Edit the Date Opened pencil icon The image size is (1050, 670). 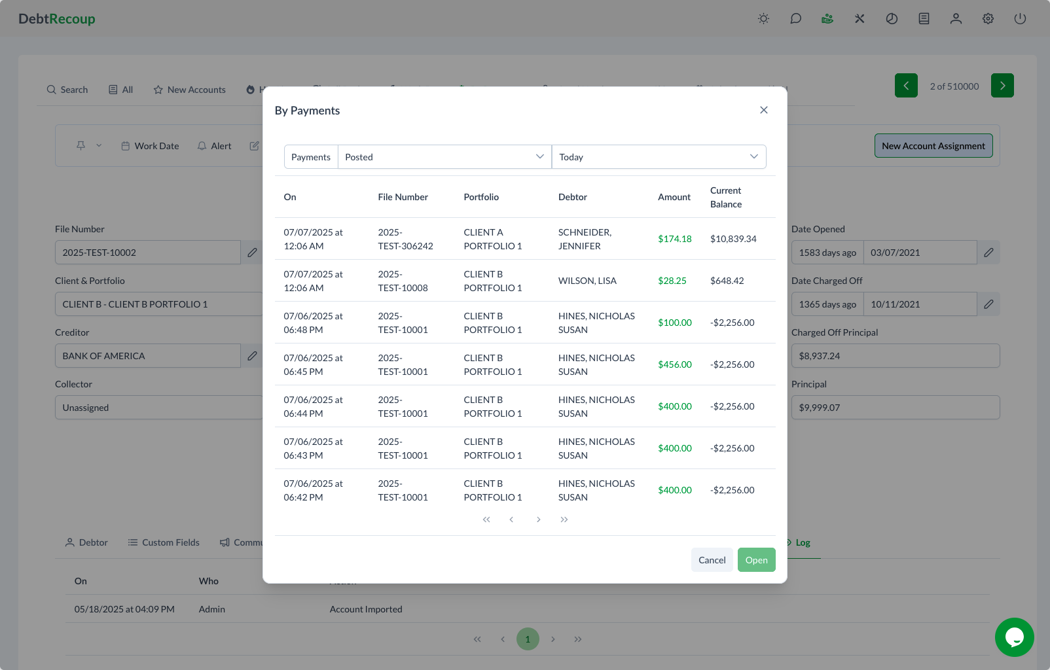pos(988,253)
